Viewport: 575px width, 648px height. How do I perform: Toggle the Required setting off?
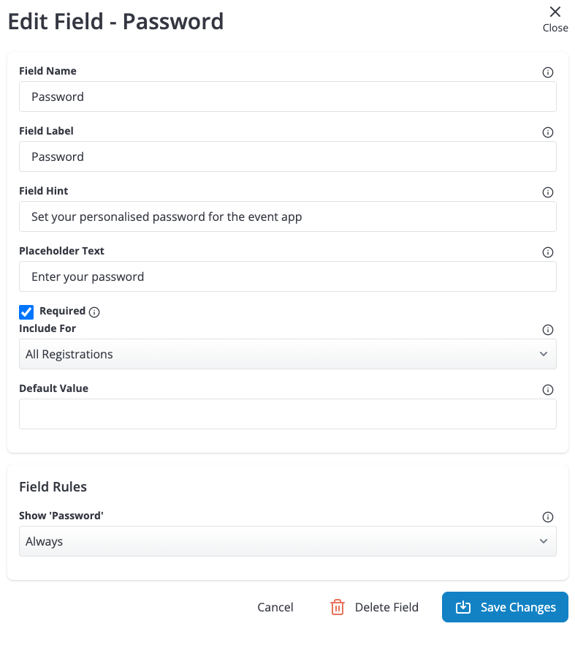26,312
